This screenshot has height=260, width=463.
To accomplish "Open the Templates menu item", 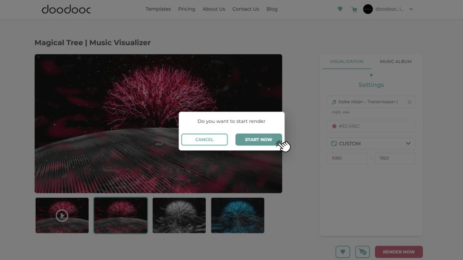I will tap(158, 9).
